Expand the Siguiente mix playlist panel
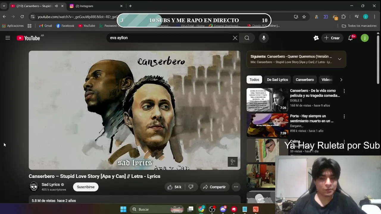381x214 pixels. pyautogui.click(x=339, y=59)
